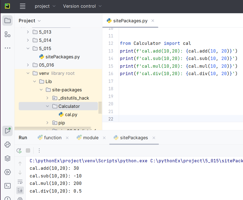The height and width of the screenshot is (200, 243).
Task: Expand the 5_013 folder
Action: pyautogui.click(x=28, y=32)
